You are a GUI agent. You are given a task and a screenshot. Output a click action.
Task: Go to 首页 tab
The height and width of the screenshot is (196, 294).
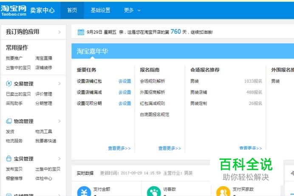click(x=72, y=10)
